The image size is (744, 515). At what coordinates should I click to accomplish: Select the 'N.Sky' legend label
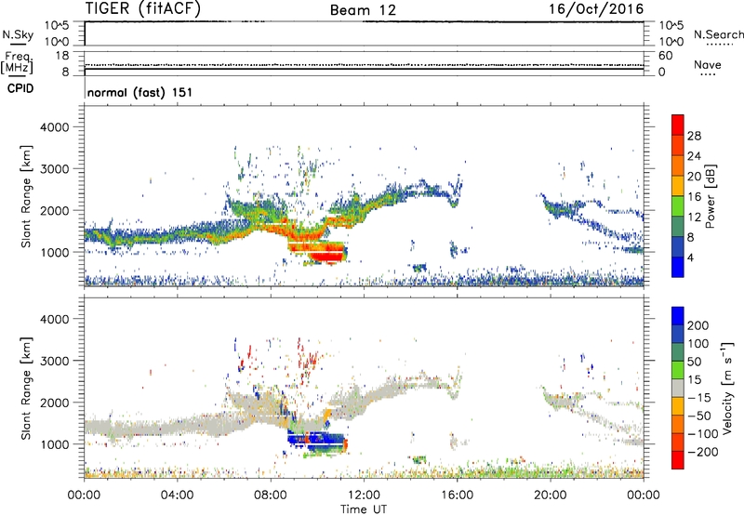pyautogui.click(x=18, y=34)
